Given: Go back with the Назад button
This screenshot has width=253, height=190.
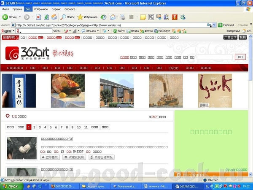Looking at the screenshot, I should coord(9,17).
